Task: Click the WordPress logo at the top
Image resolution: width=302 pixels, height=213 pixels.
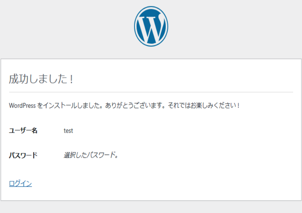Action: click(151, 26)
